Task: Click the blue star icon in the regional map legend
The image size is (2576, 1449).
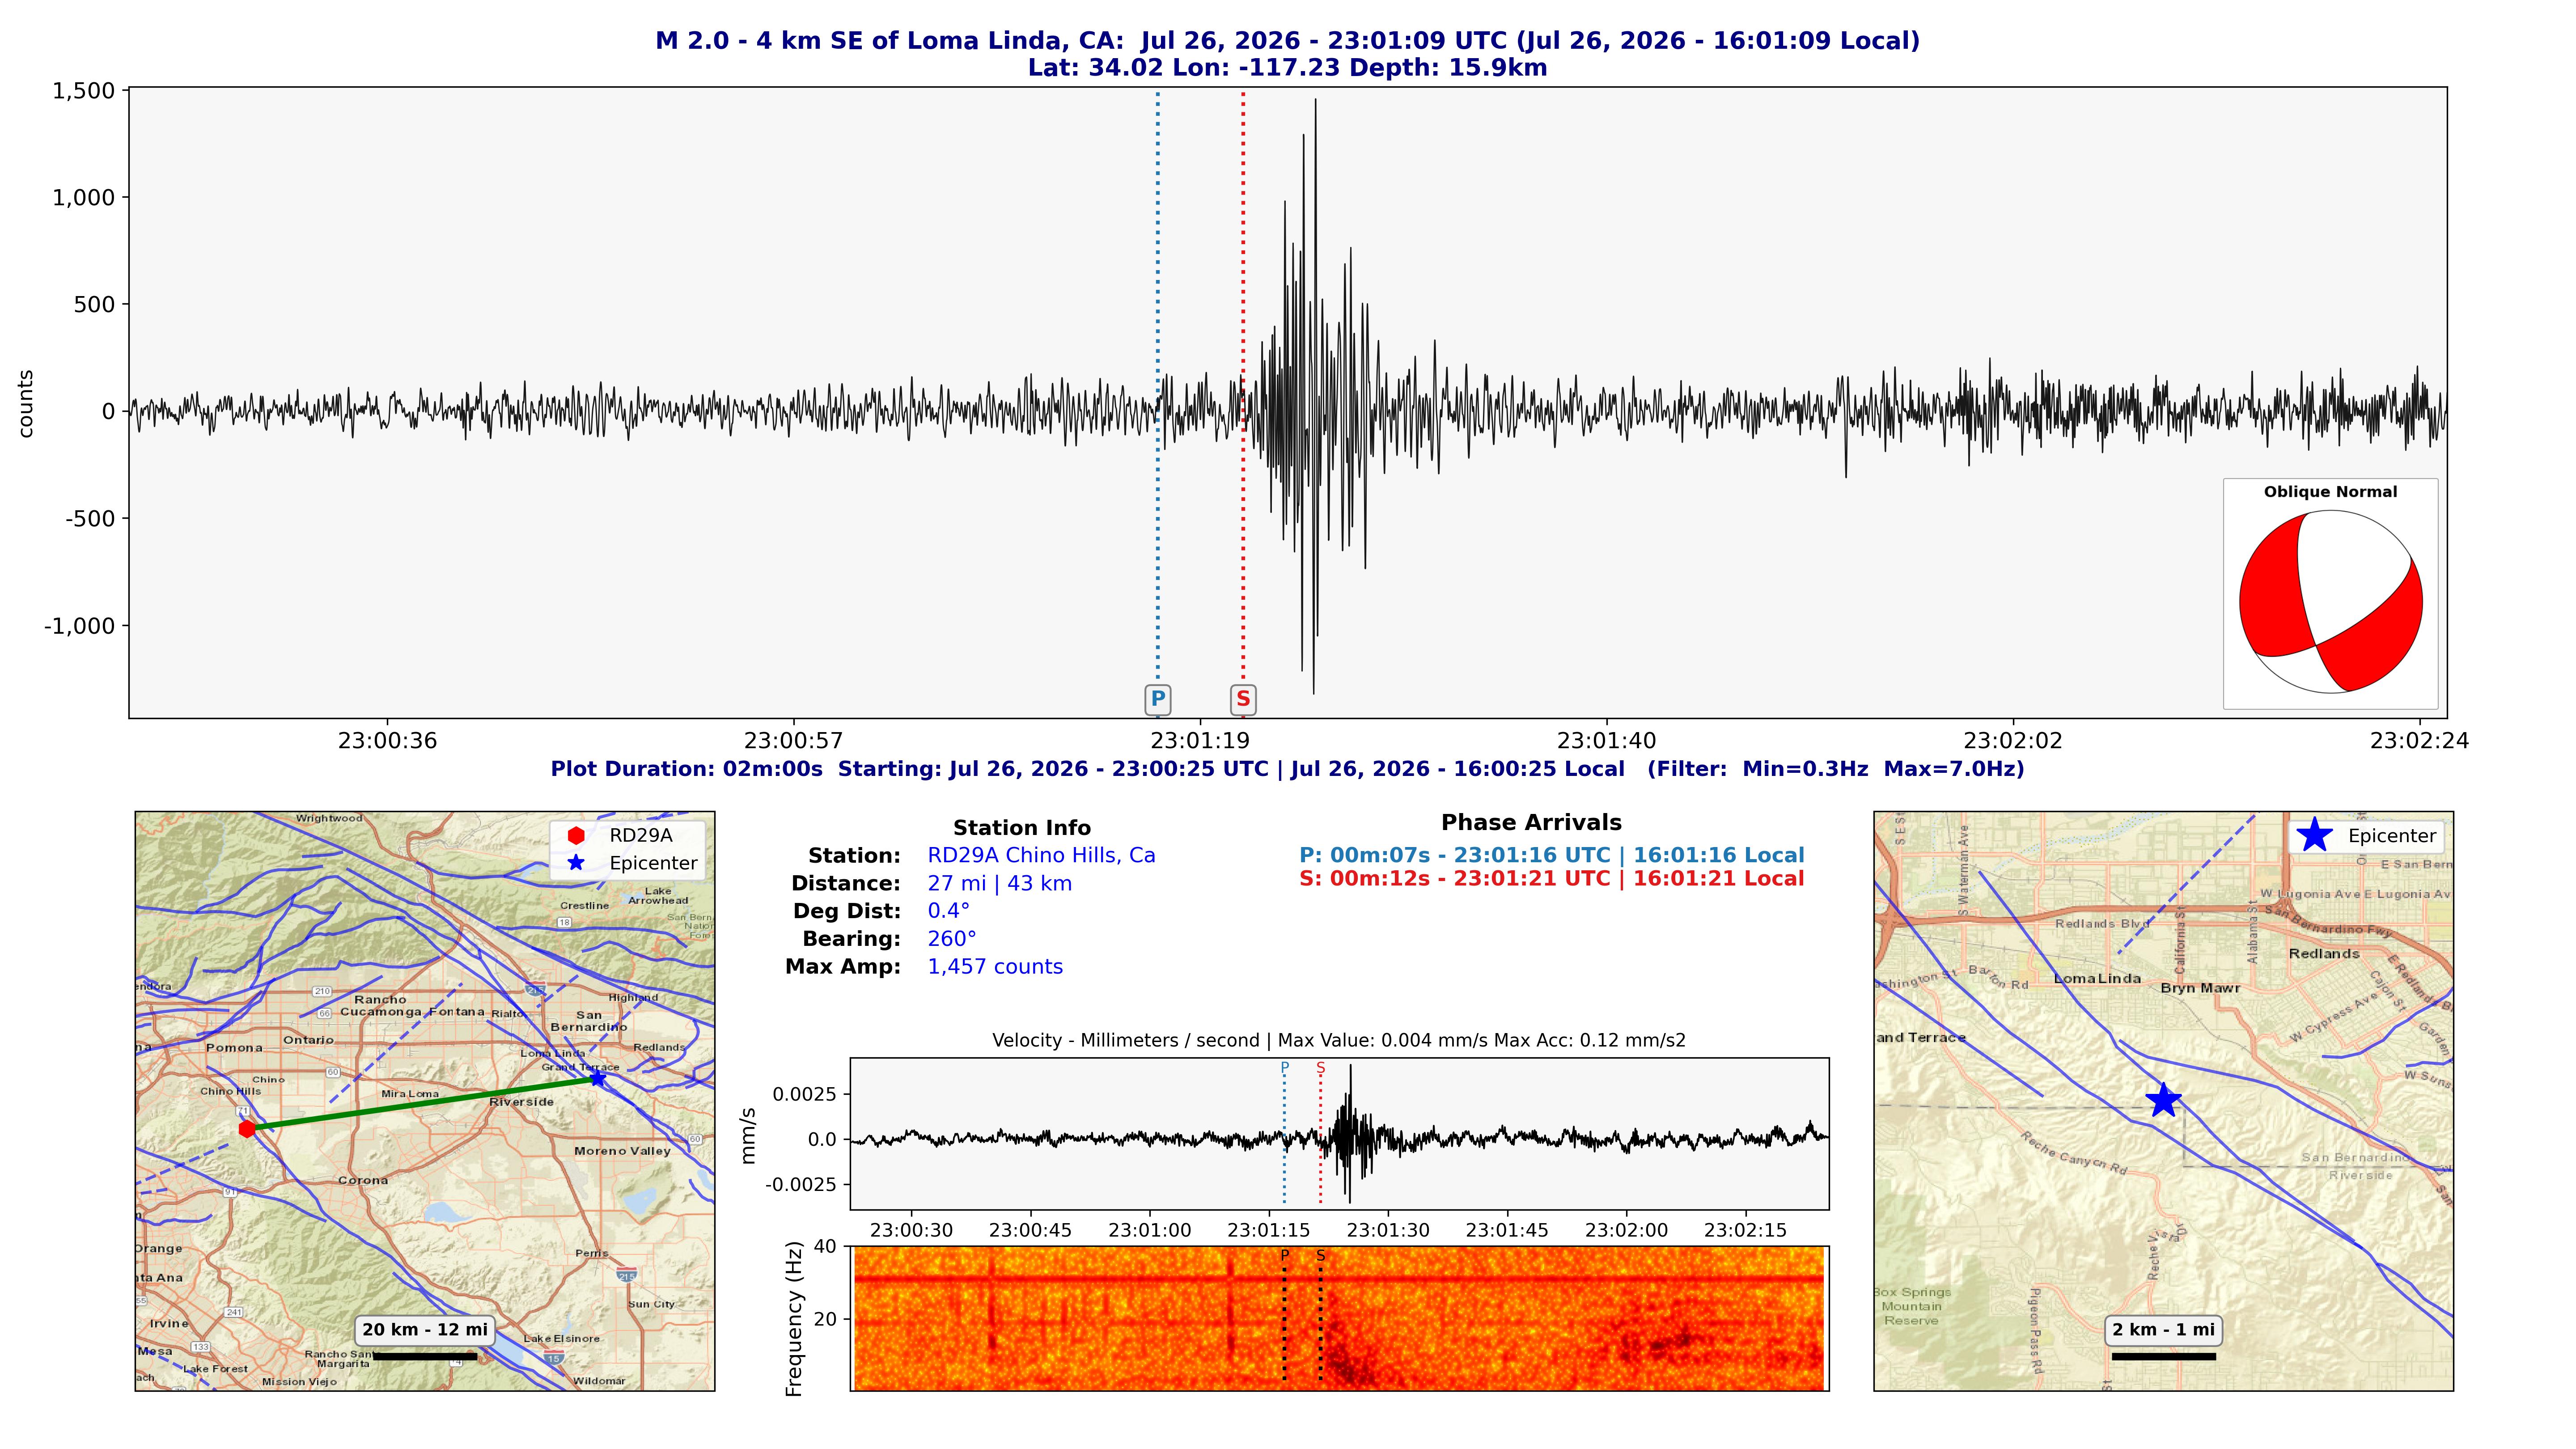Action: [576, 863]
